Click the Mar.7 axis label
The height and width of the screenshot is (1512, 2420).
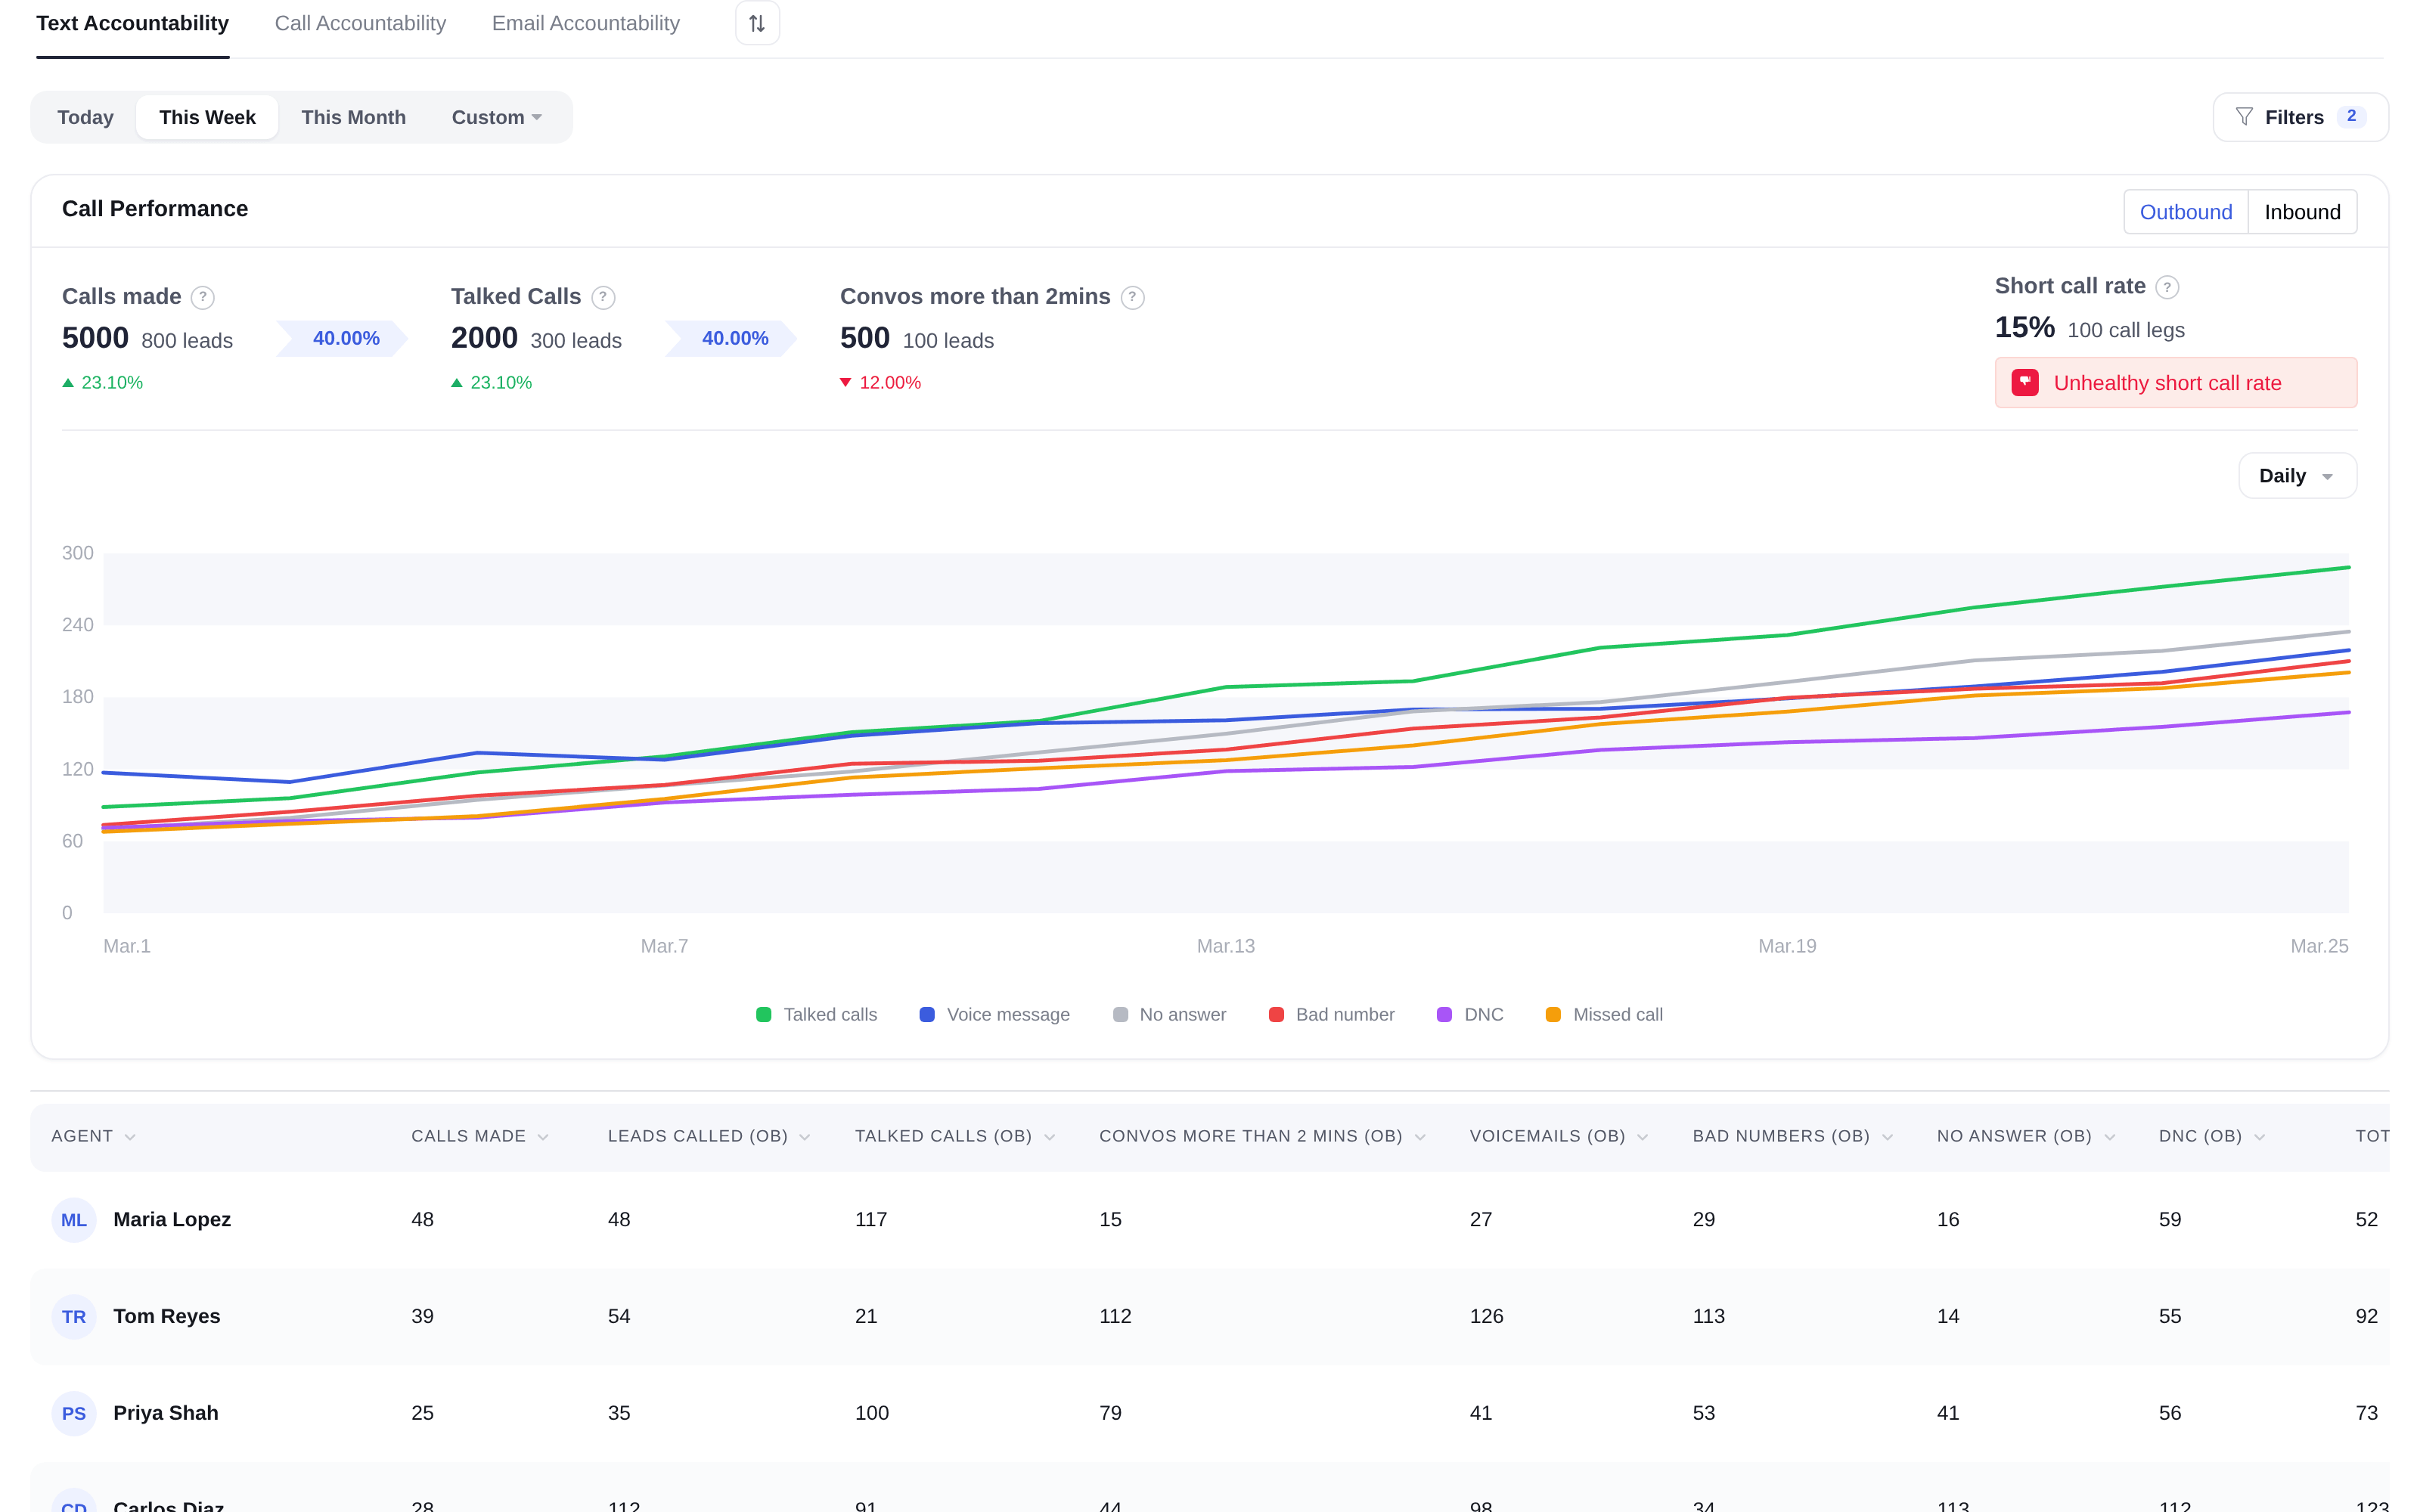(x=664, y=946)
